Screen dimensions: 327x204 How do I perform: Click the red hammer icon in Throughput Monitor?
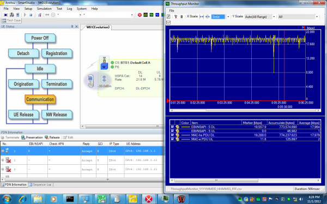tap(176, 17)
